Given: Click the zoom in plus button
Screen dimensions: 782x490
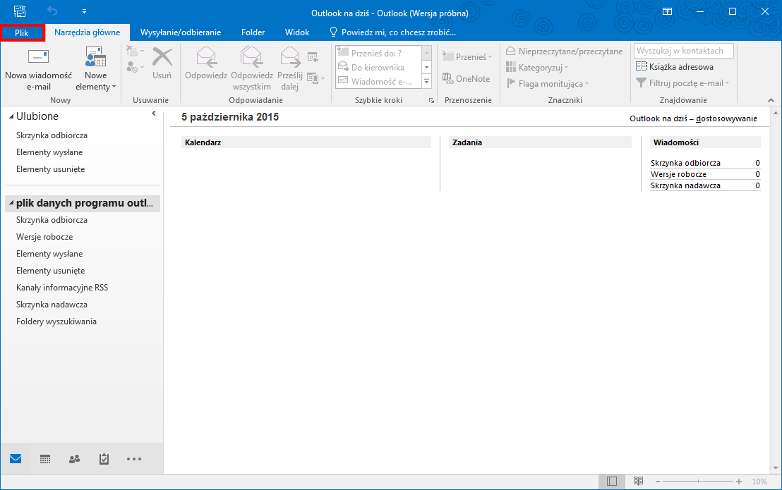Looking at the screenshot, I should tap(739, 482).
